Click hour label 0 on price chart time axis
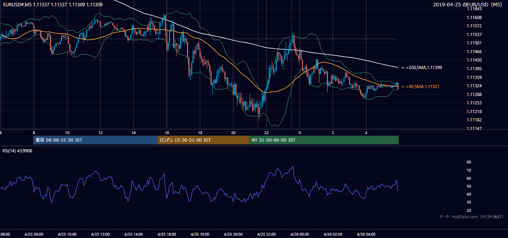This screenshot has height=238, width=508. [300, 132]
